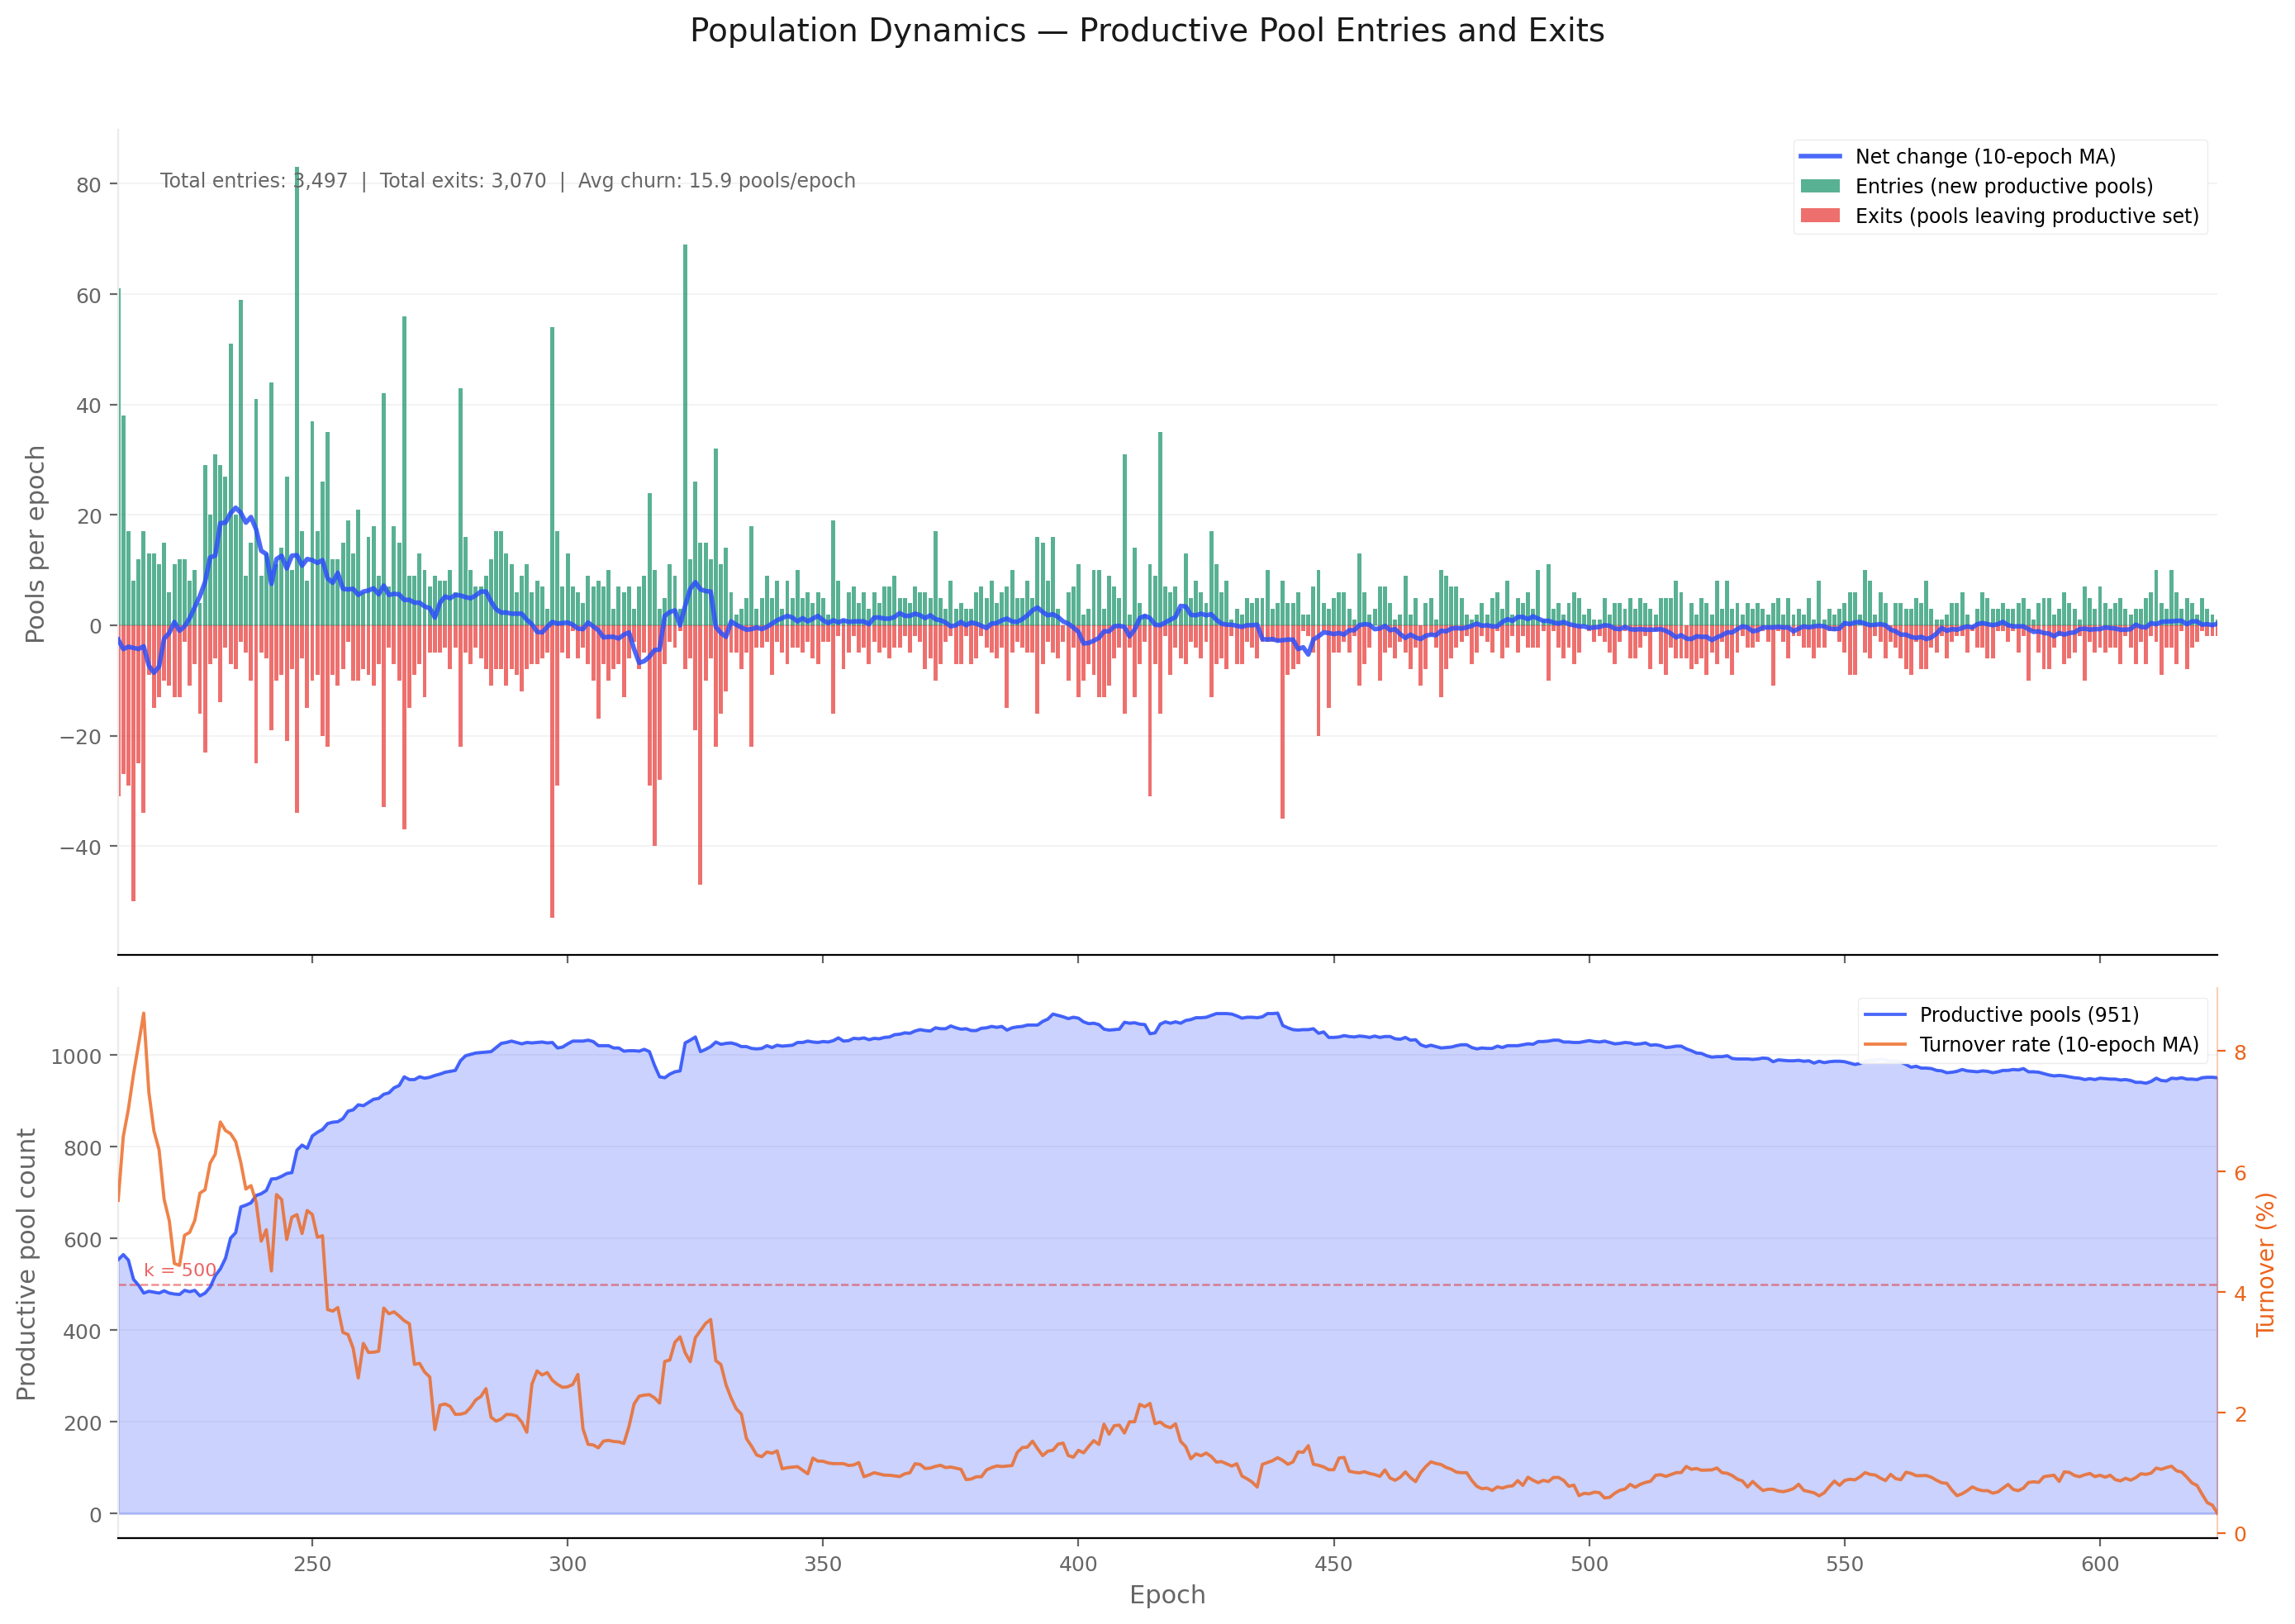
Task: Click the red swatch beside 'Exits' in legend
Action: (1820, 216)
